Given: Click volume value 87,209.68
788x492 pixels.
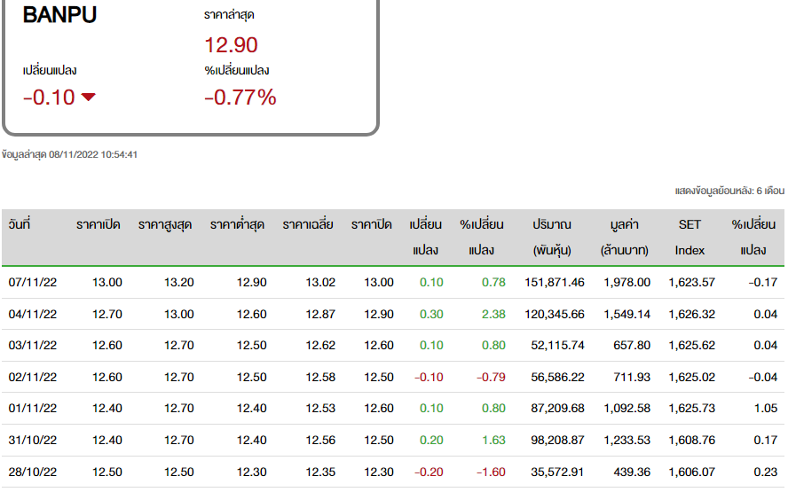Looking at the screenshot, I should point(557,408).
